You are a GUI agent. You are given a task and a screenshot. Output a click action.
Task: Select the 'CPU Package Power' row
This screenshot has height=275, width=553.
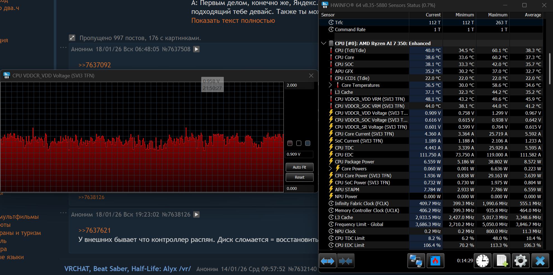tap(431, 162)
